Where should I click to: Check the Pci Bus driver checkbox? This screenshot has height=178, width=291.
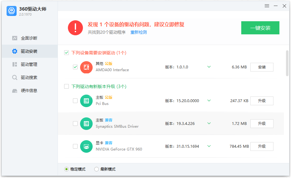pos(75,101)
